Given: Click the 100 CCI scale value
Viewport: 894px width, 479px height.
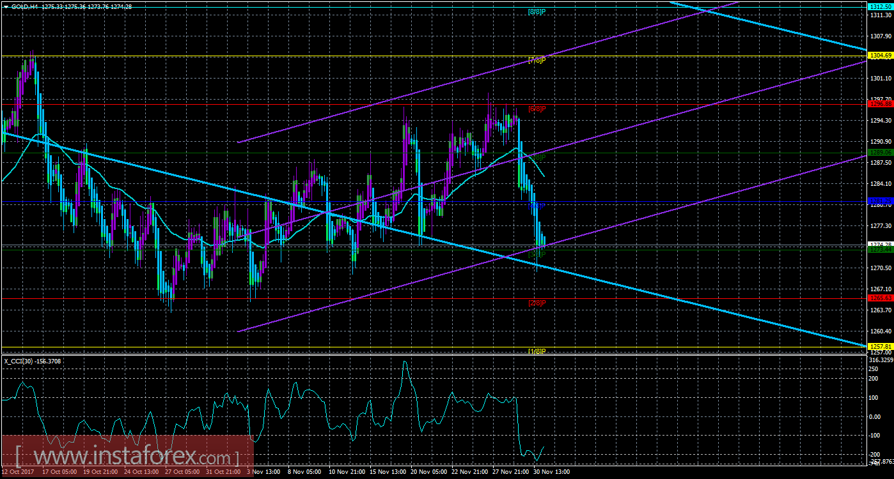Looking at the screenshot, I should click(874, 397).
